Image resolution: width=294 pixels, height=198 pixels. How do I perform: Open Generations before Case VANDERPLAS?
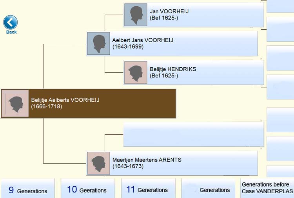[267, 188]
